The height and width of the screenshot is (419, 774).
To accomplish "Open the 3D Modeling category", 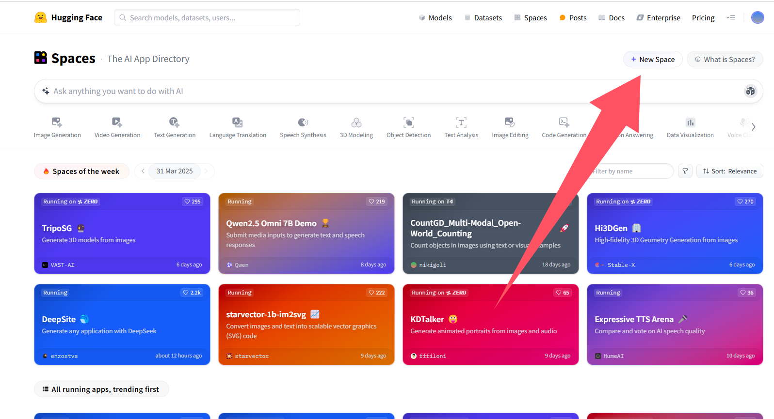I will [356, 127].
